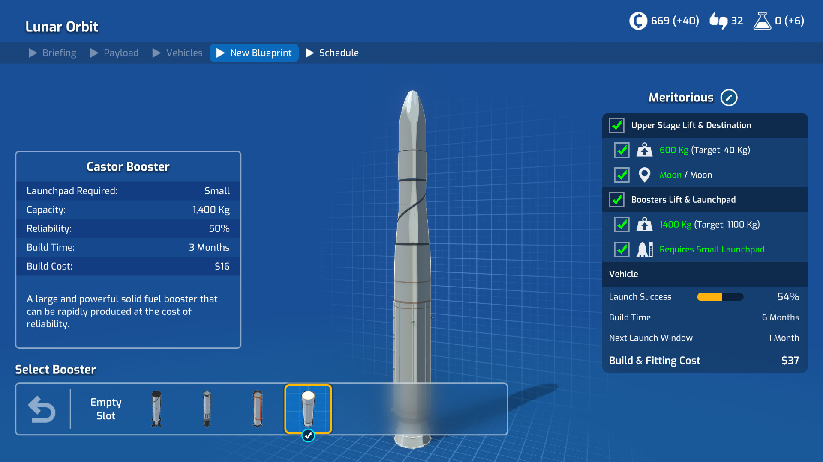Select the orange-tipped booster thumbnail

tap(257, 409)
